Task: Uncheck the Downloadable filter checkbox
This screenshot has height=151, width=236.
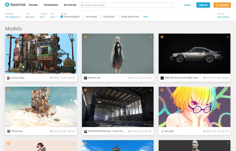Action: pos(62,17)
